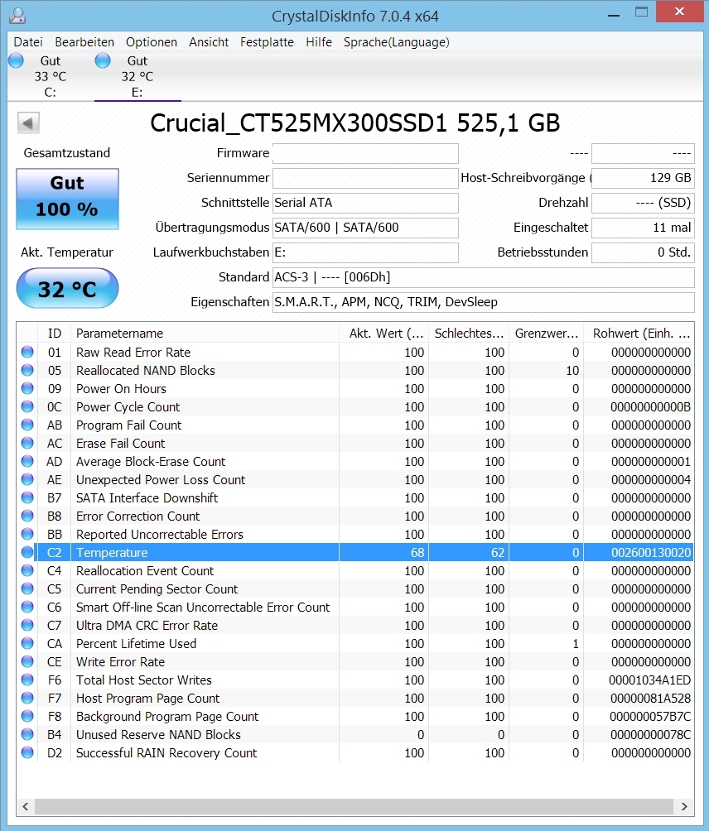Viewport: 709px width, 831px height.
Task: Select the Smart Off-line Scan Uncorrectable Error Count row
Action: click(x=354, y=607)
